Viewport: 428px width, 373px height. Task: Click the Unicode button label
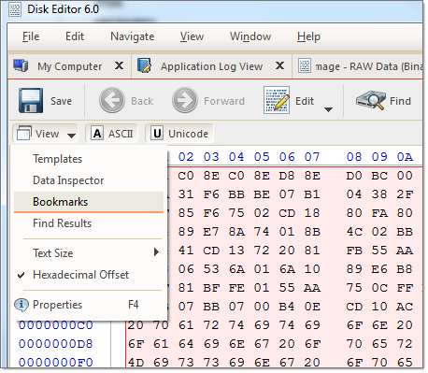pos(188,134)
